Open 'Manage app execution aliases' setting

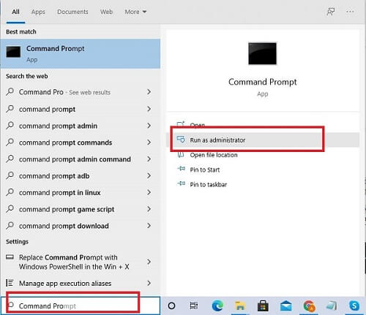65,283
